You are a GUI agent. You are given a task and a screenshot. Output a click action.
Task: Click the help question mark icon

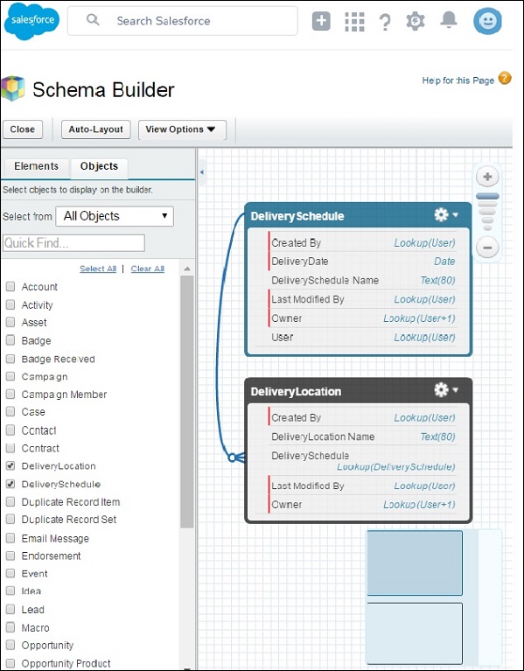coord(385,21)
